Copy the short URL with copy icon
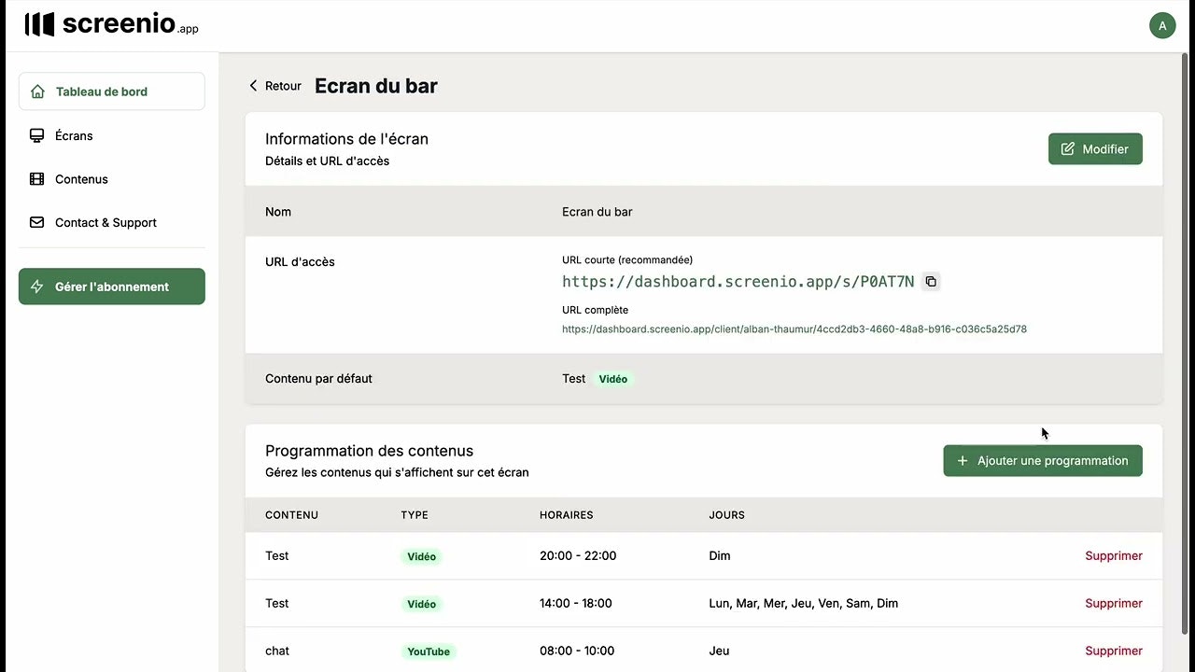 931,281
